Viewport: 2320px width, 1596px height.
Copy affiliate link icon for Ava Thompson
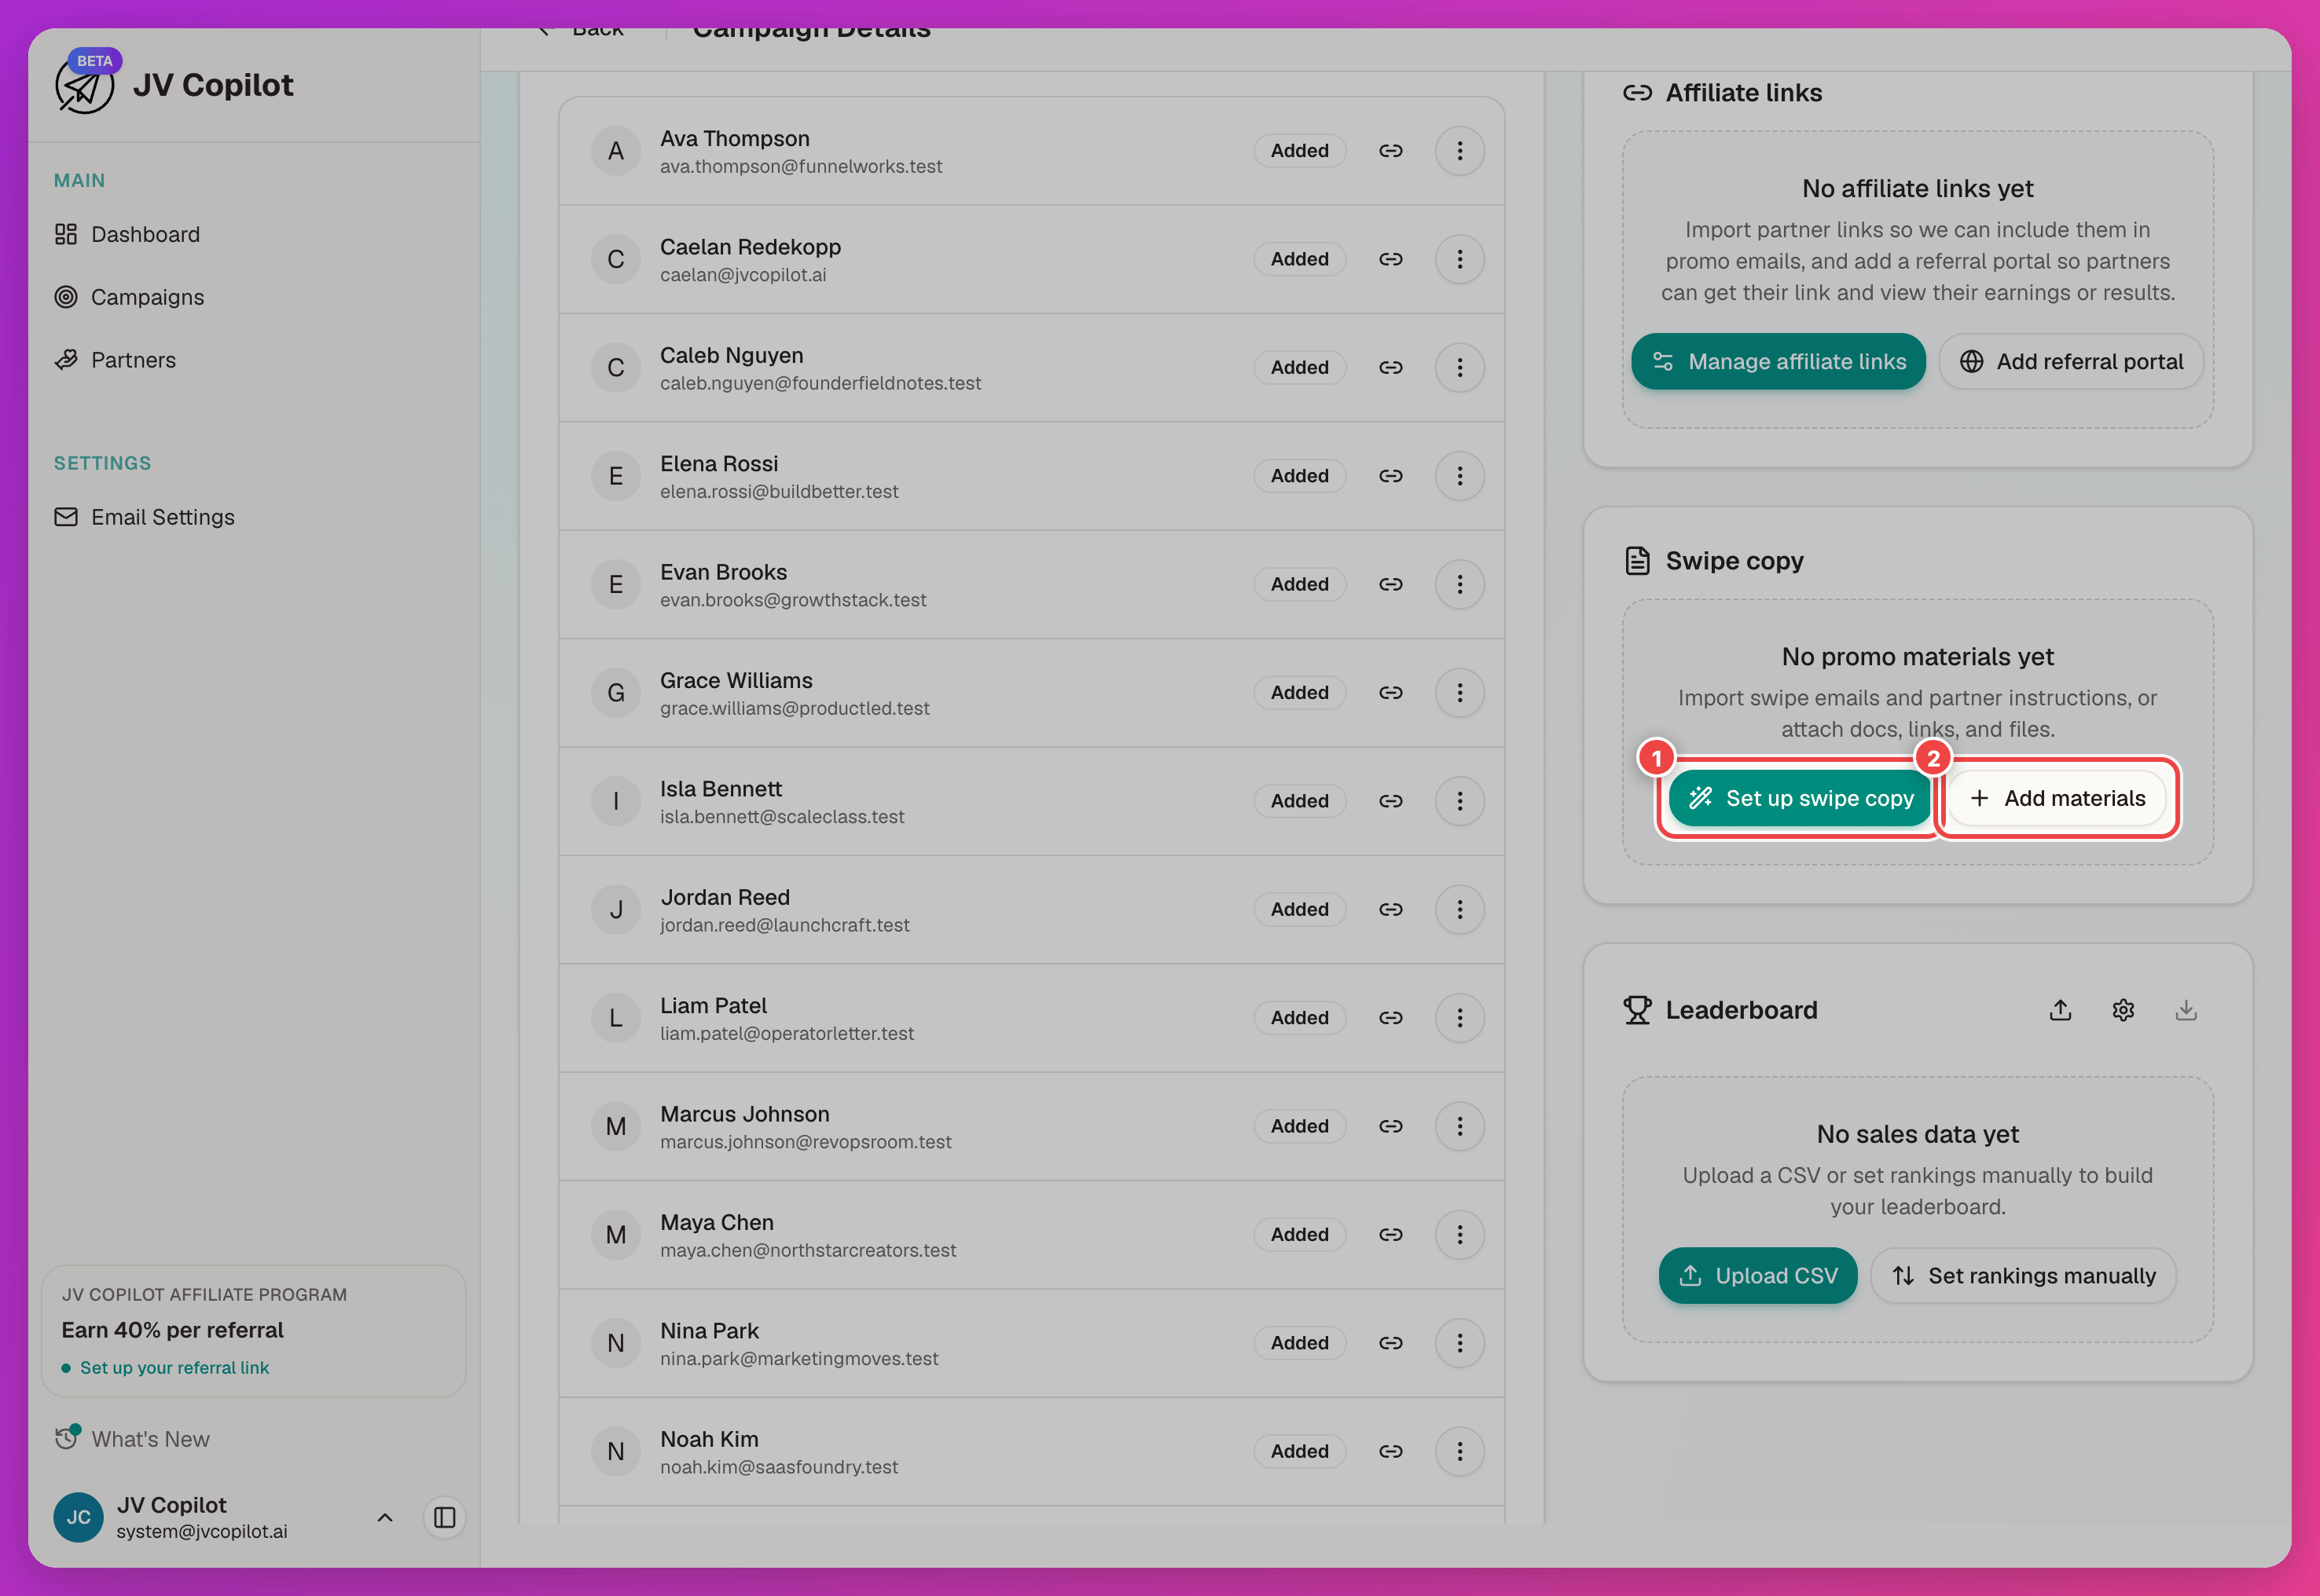(x=1390, y=151)
